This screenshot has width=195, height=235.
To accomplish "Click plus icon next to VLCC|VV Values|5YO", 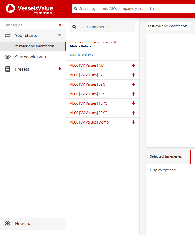I will point(133,84).
